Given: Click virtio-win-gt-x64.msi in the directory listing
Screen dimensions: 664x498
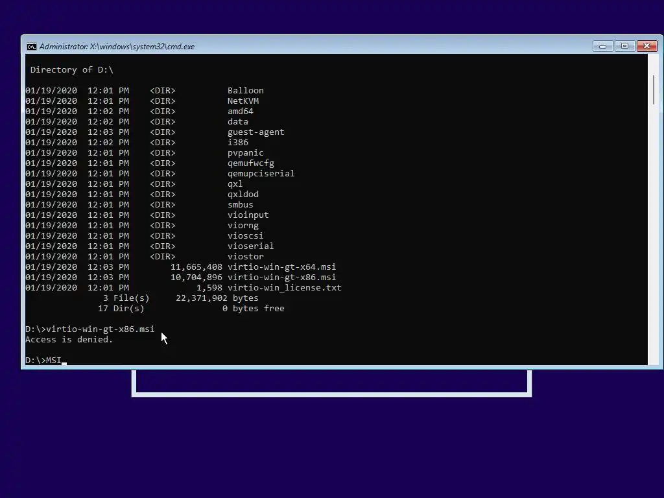Looking at the screenshot, I should coord(281,267).
